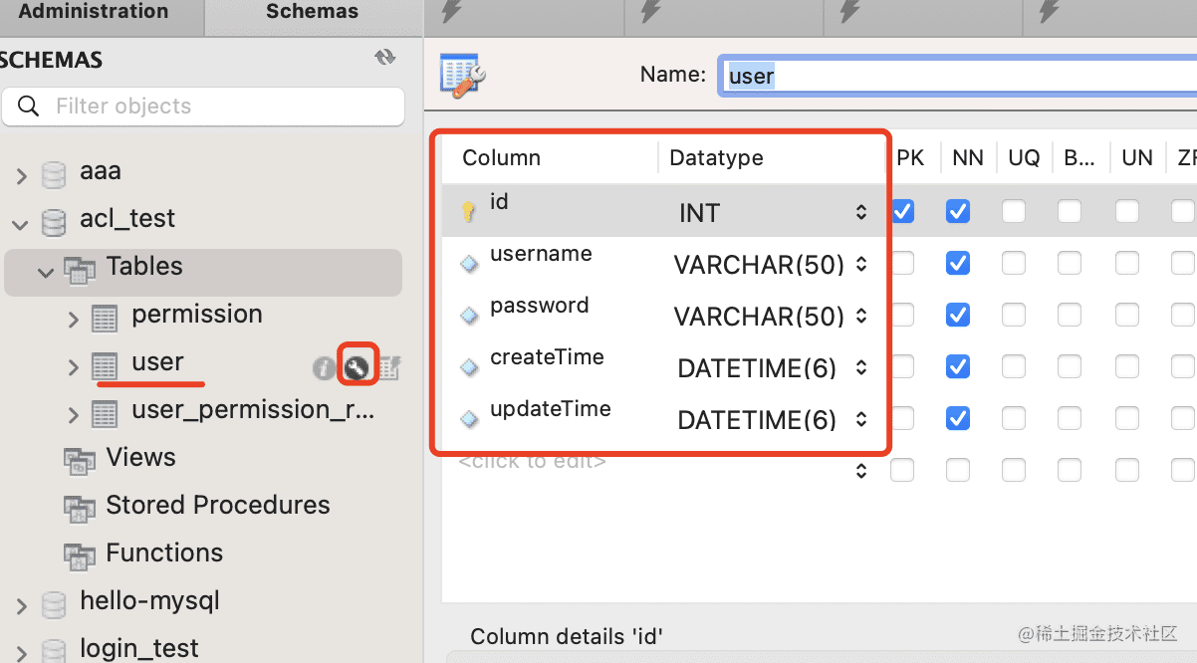Click the wrench icon beside user table
Image resolution: width=1197 pixels, height=663 pixels.
tap(357, 367)
